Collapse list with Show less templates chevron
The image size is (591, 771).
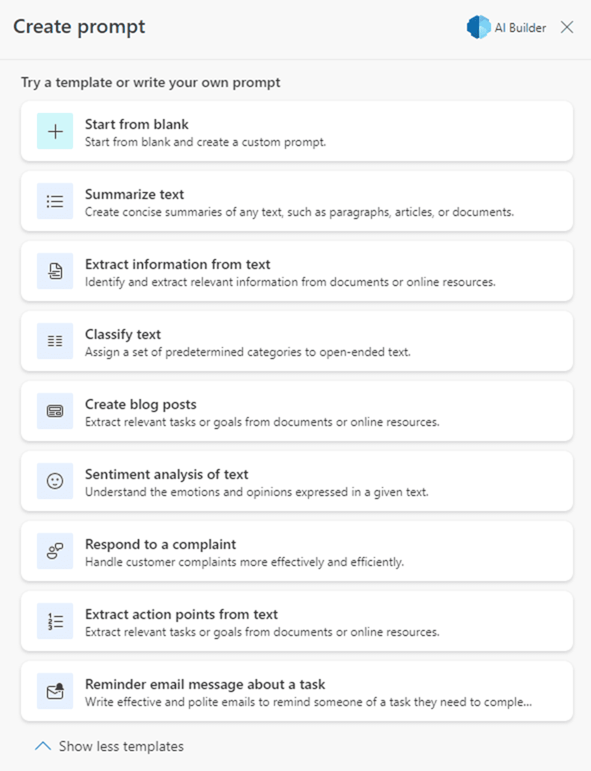pos(43,746)
